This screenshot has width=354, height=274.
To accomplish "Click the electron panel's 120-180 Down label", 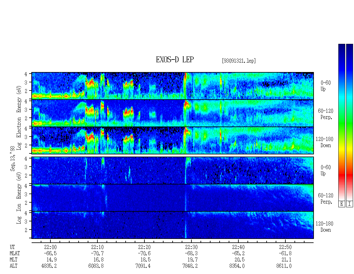I will click(325, 142).
